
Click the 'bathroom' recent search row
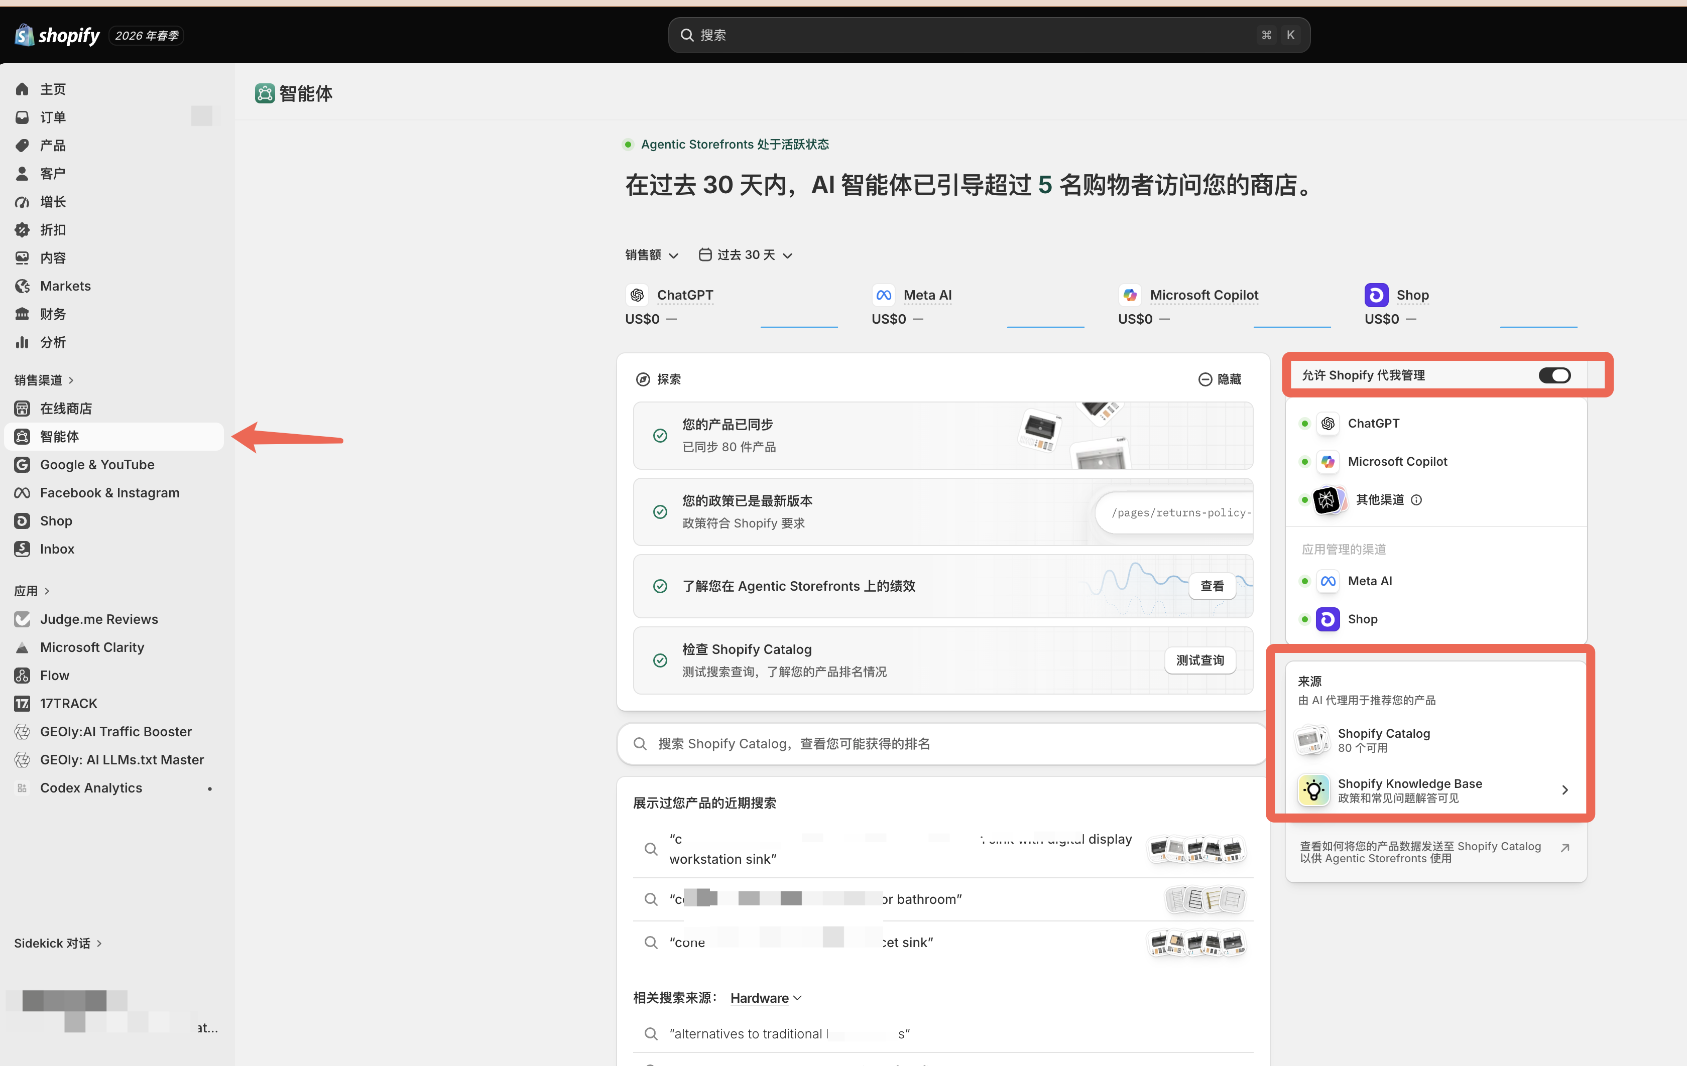click(x=943, y=899)
